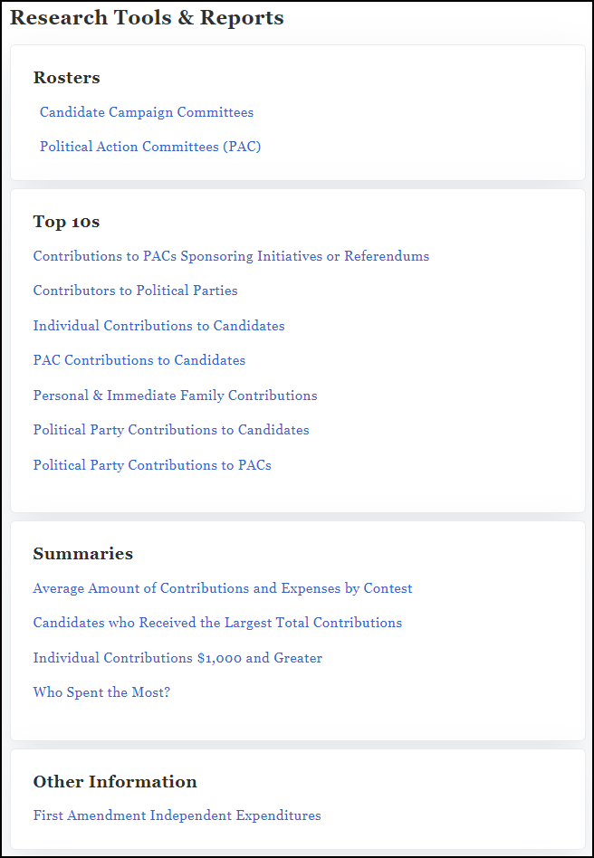Image resolution: width=594 pixels, height=858 pixels.
Task: Click the Rosters section heading
Action: click(66, 78)
